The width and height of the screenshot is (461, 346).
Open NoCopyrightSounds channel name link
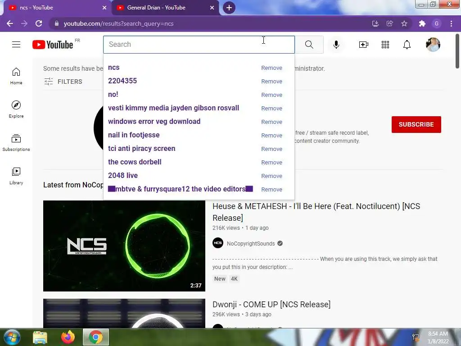tap(251, 244)
